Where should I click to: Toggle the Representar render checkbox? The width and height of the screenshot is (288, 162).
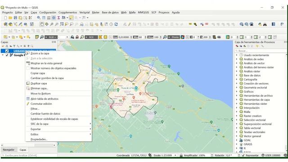243,155
